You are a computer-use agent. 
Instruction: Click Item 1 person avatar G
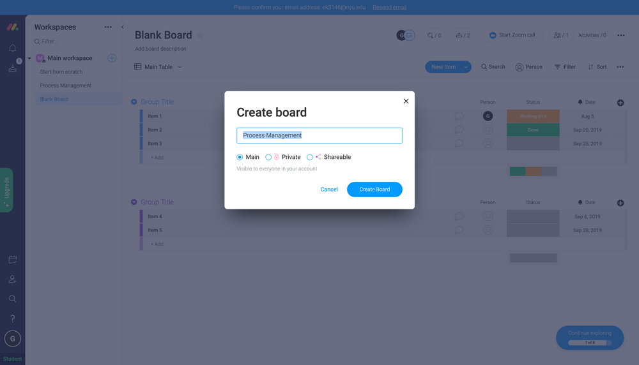tap(488, 116)
